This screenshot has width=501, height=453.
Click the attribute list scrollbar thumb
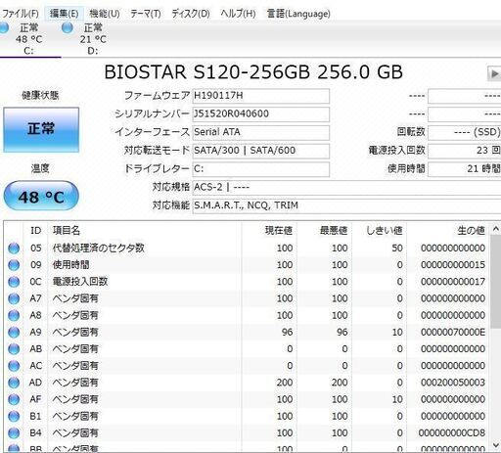pyautogui.click(x=495, y=283)
